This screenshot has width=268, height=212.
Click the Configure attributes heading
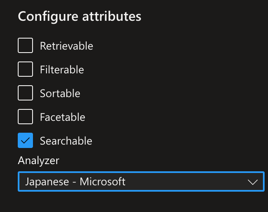[79, 17]
